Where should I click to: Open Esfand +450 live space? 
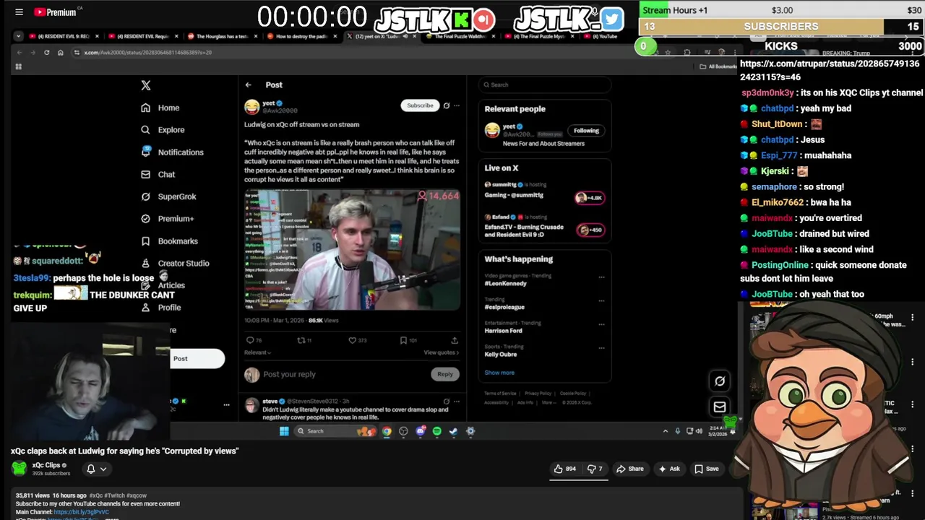click(590, 230)
